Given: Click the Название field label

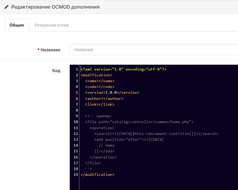Looking at the screenshot, I should [x=50, y=50].
